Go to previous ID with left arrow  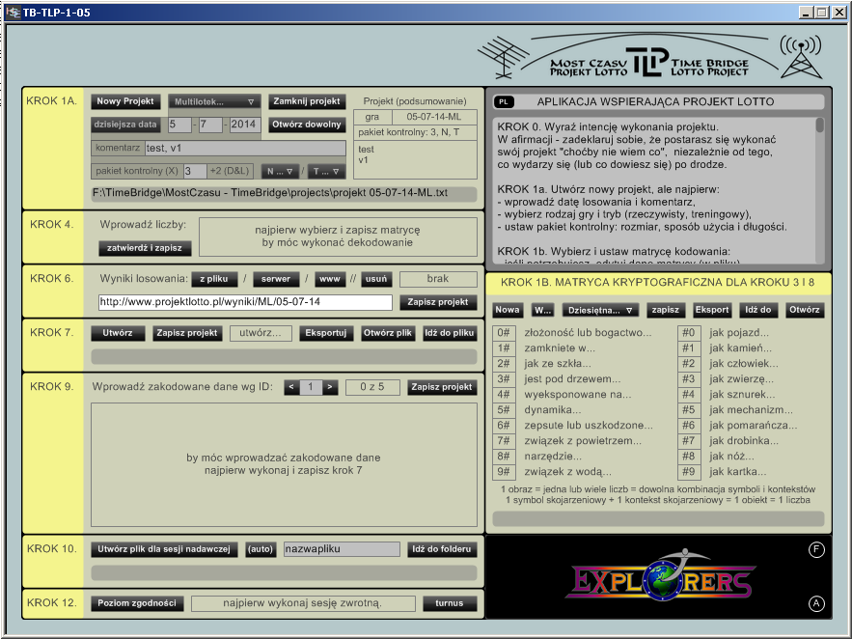[x=290, y=387]
